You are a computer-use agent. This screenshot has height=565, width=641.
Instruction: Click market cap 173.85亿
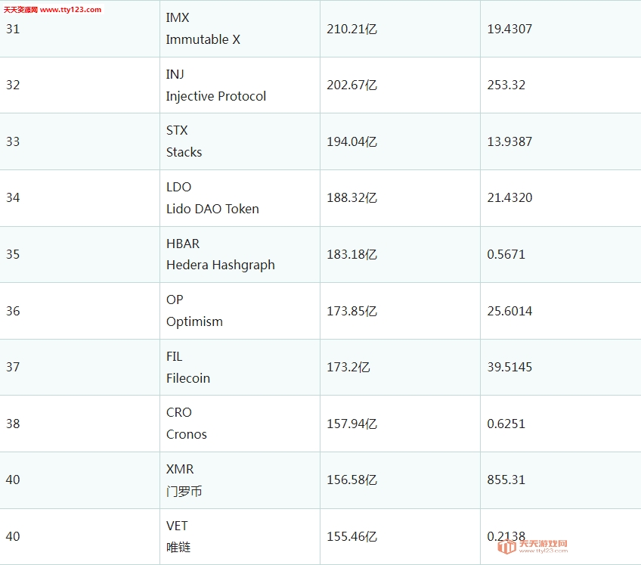(x=351, y=312)
